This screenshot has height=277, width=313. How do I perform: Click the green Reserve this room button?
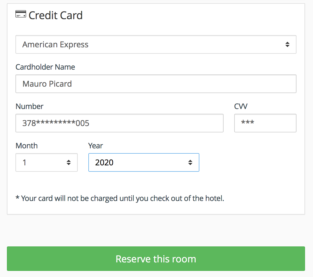pyautogui.click(x=156, y=259)
